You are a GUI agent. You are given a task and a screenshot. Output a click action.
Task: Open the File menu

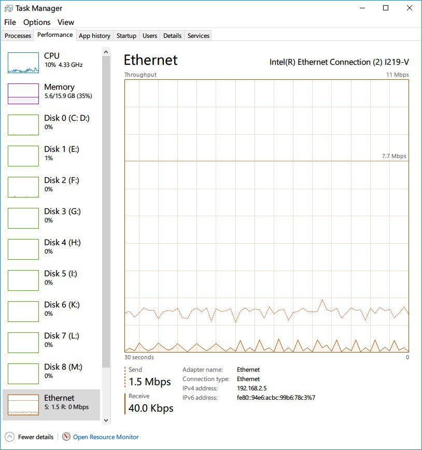(10, 22)
